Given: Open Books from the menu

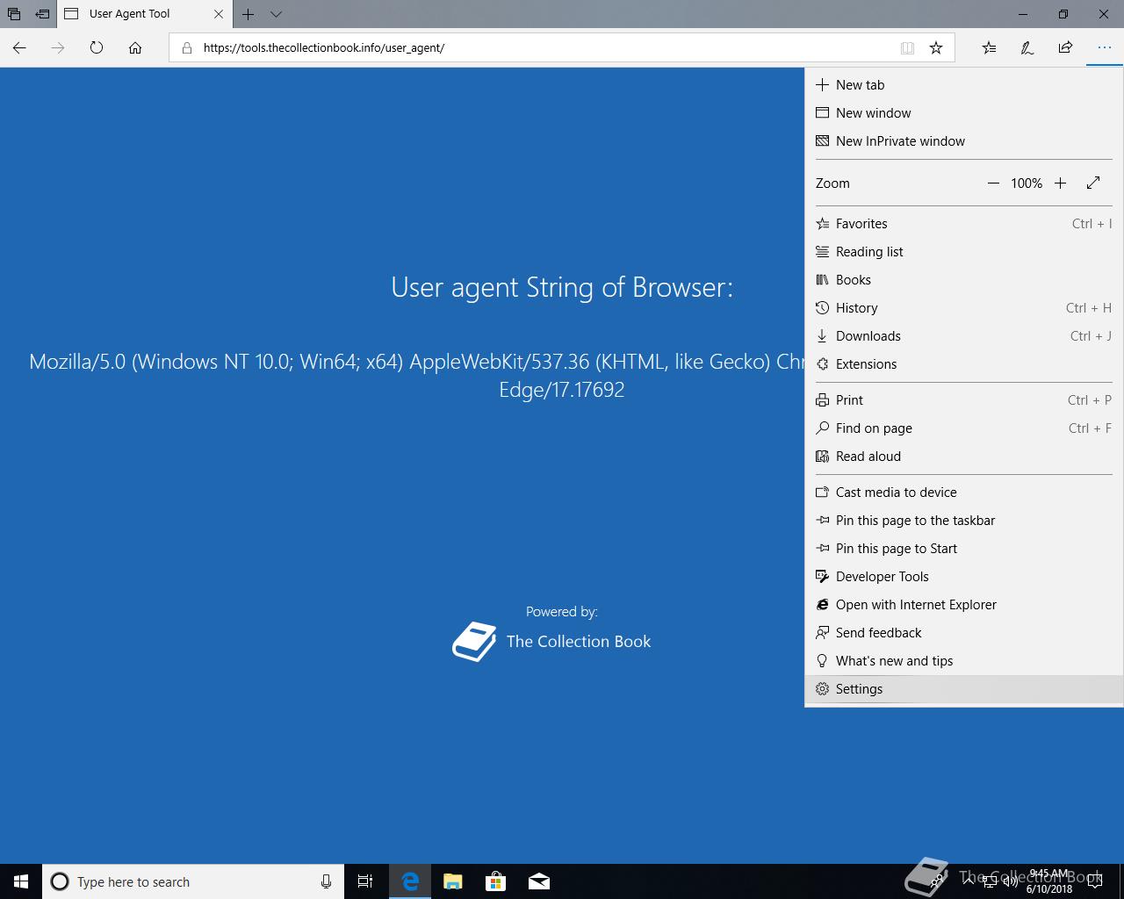Looking at the screenshot, I should coord(964,280).
